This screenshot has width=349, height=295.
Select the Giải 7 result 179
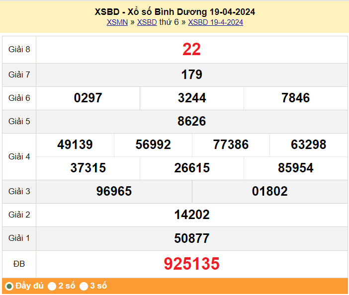[x=191, y=74]
